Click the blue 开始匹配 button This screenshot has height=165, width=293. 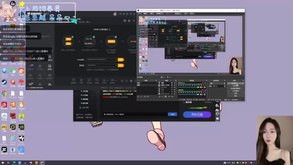[197, 114]
